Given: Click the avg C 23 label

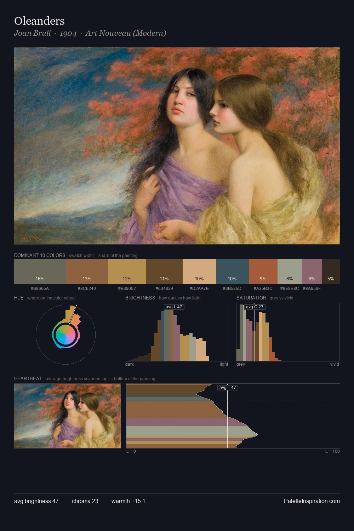Looking at the screenshot, I should [x=255, y=307].
